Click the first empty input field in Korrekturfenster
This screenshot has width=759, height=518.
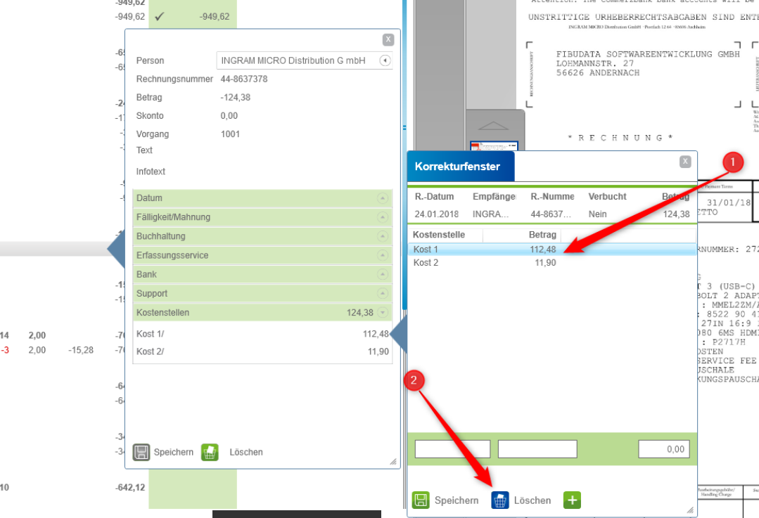tap(452, 449)
